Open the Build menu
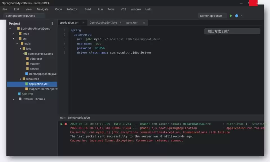Viewport: 270px width, 162px height. coord(88,9)
